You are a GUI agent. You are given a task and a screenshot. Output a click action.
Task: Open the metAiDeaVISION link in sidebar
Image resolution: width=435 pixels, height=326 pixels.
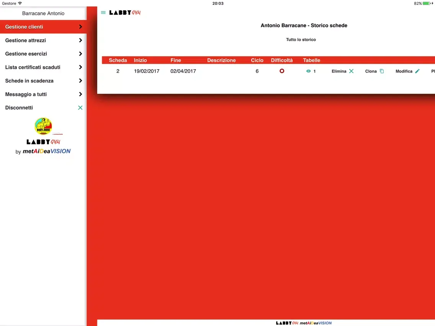[47, 151]
